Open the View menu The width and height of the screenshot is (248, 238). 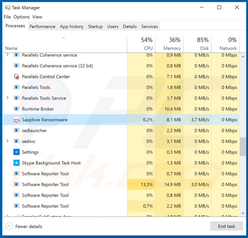click(37, 17)
